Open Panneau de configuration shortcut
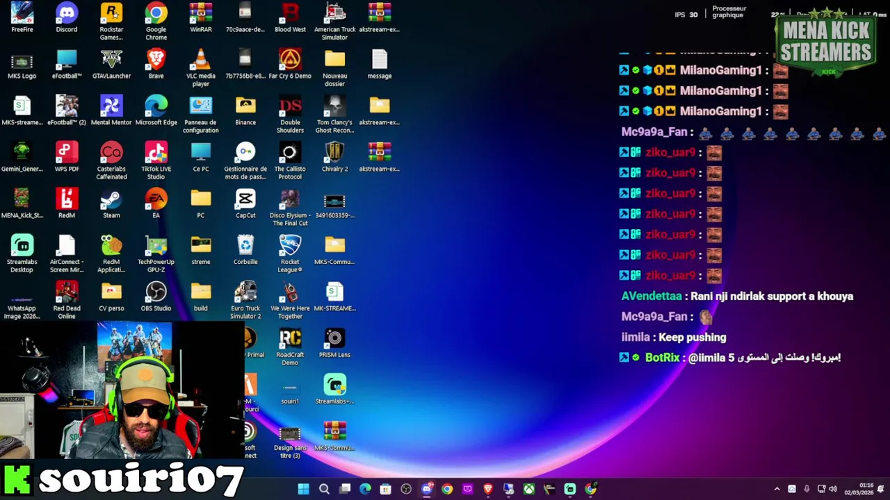The image size is (890, 500). click(x=201, y=114)
